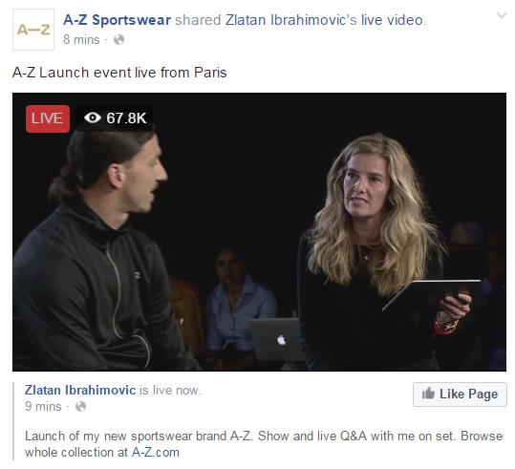Open Zlatan Ibrahimovic's page from live notice
This screenshot has height=469, width=515.
point(80,390)
